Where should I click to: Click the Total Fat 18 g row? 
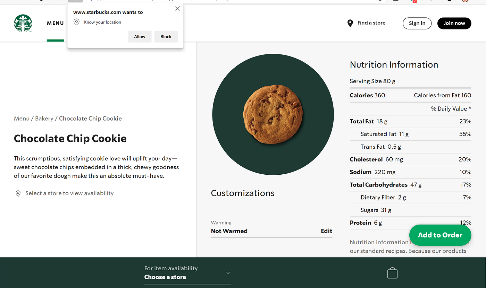coord(411,121)
